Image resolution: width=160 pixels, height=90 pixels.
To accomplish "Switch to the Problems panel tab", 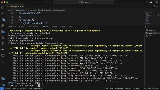I will coord(12,27).
